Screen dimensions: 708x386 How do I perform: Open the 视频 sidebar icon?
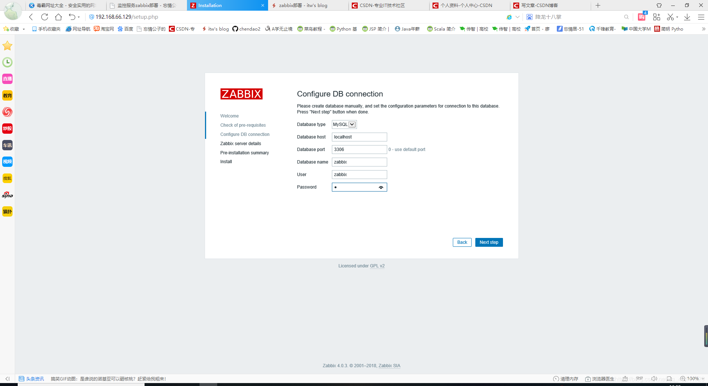point(7,162)
